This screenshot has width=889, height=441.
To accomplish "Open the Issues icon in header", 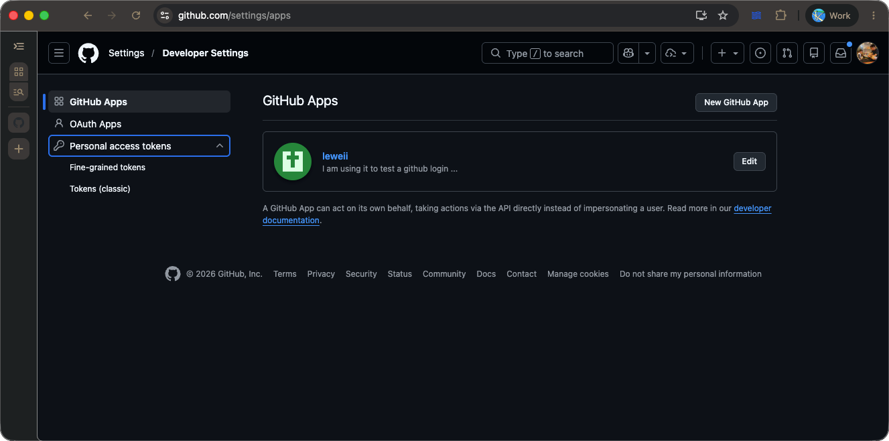I will tap(760, 53).
